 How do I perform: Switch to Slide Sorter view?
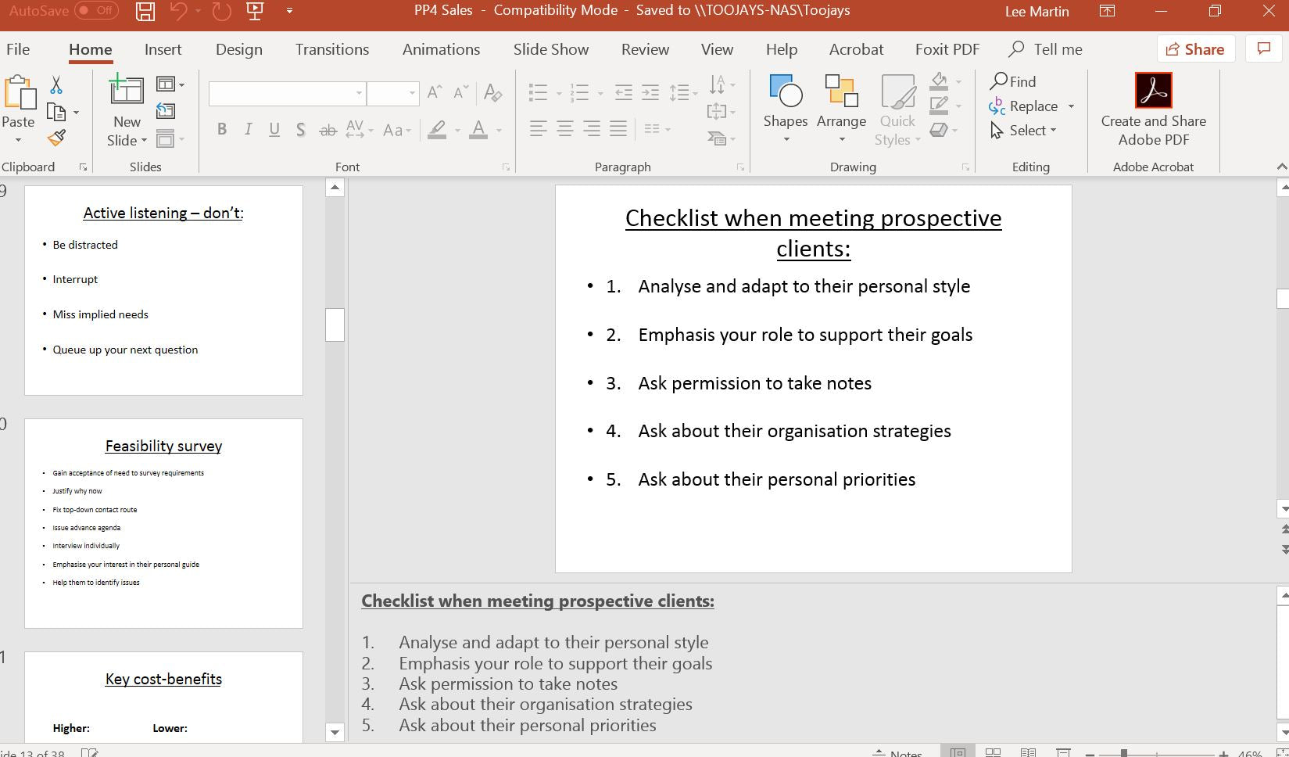993,752
